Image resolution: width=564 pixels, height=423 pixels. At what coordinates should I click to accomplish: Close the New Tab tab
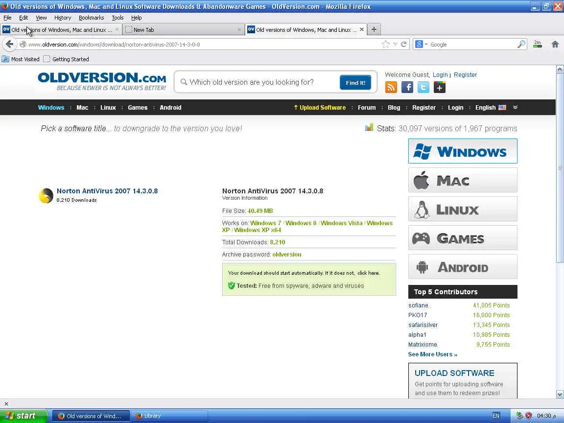[x=239, y=29]
